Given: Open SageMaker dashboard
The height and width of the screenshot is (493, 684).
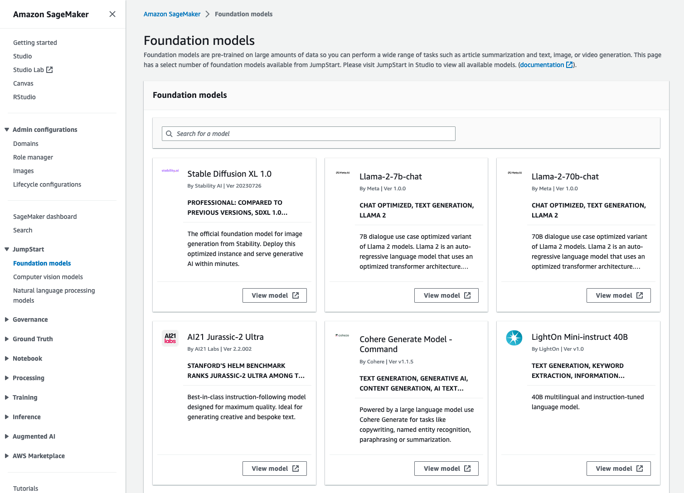Looking at the screenshot, I should [45, 217].
